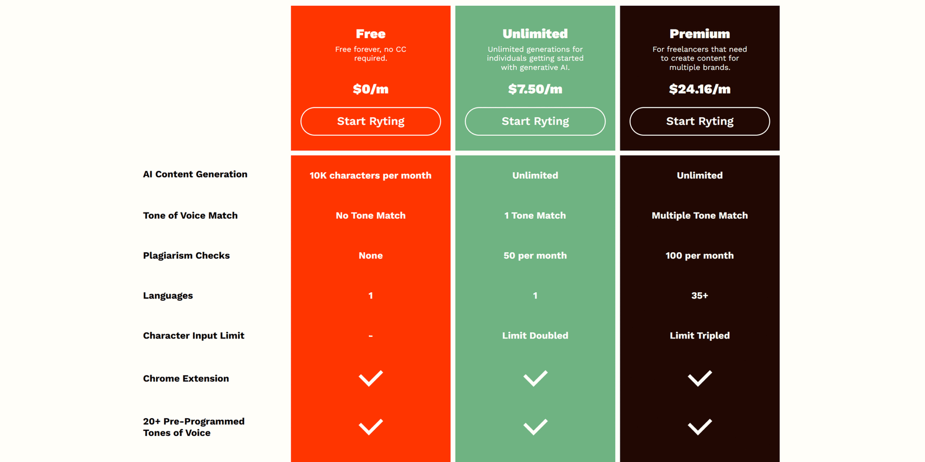This screenshot has height=462, width=925.
Task: Click the $24.16/m Premium price
Action: click(x=700, y=89)
